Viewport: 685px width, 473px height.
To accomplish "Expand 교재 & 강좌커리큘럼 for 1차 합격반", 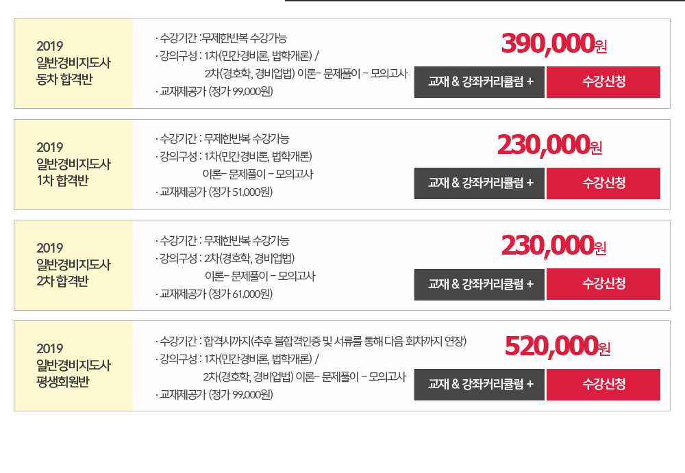I will (x=479, y=183).
